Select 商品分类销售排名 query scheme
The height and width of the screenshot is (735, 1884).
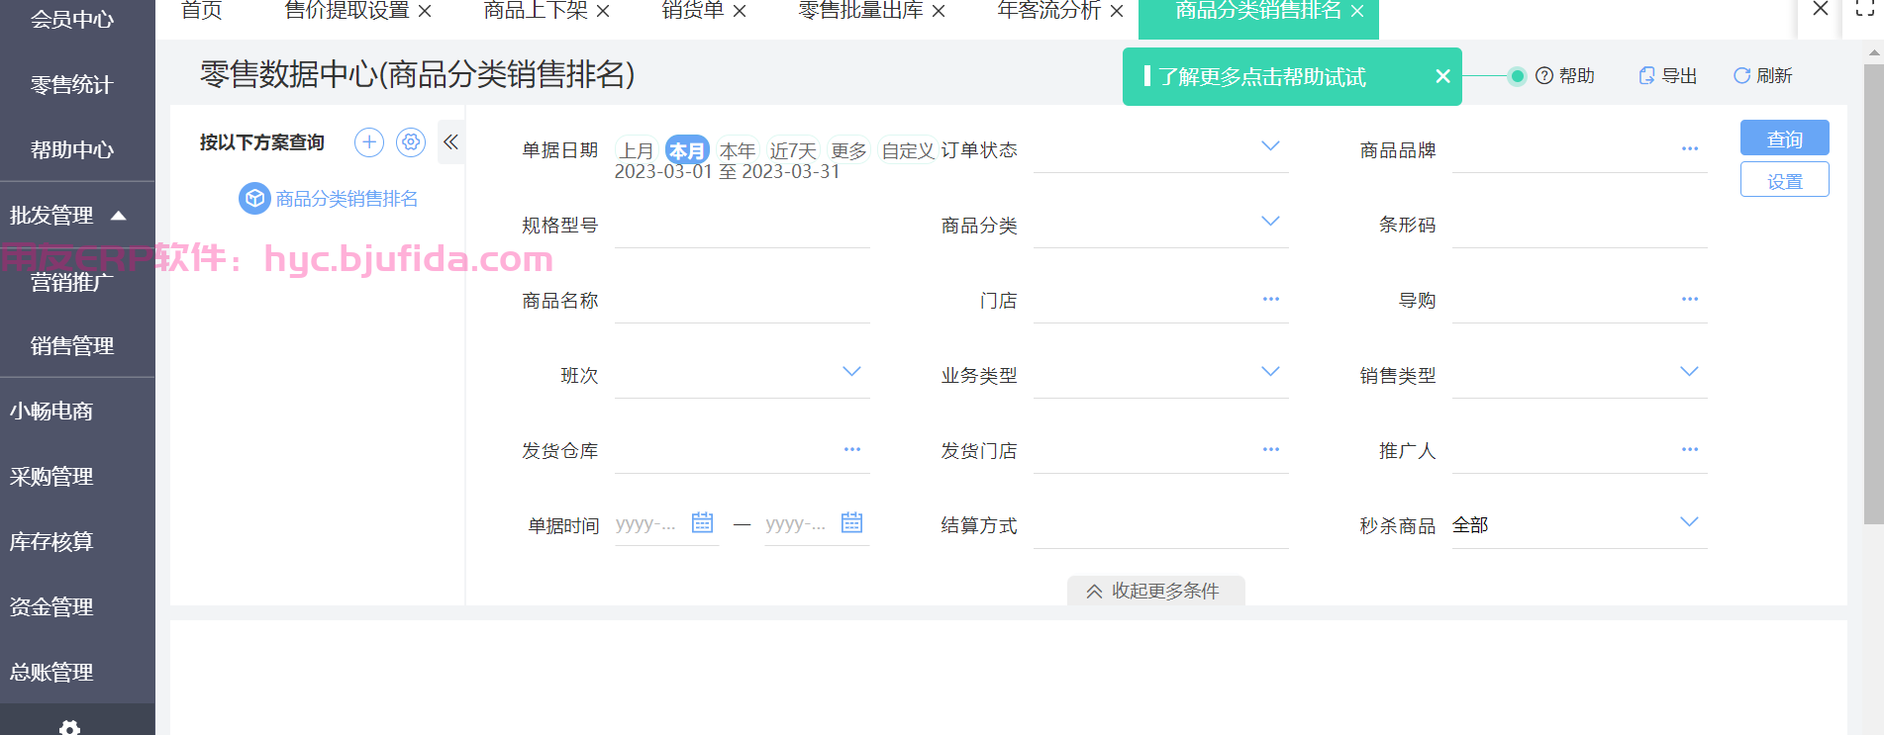[x=347, y=199]
